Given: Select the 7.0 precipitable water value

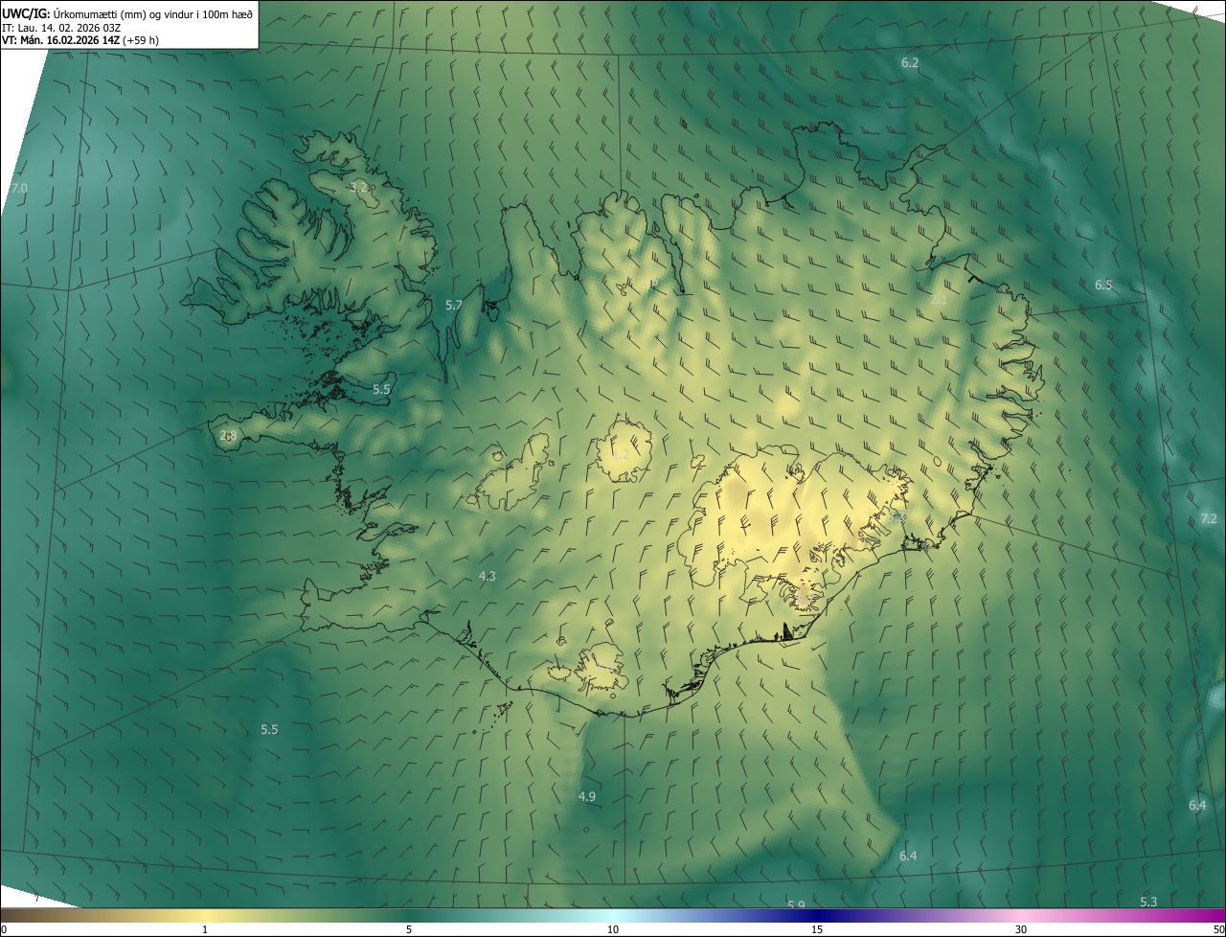Looking at the screenshot, I should 19,188.
